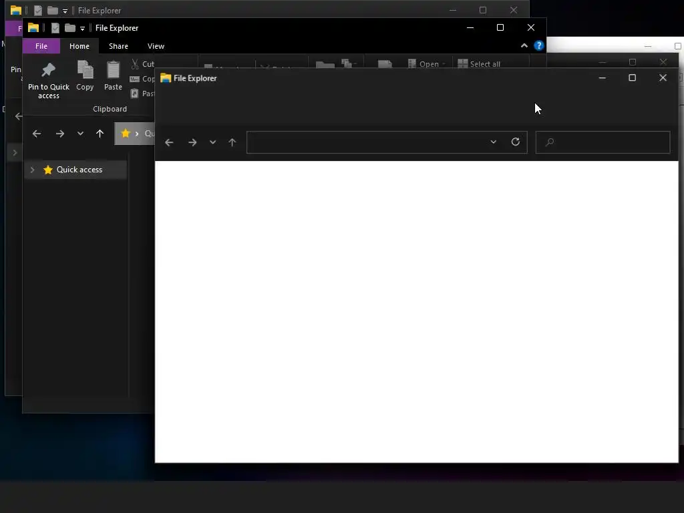Viewport: 684px width, 513px height.
Task: Open the blue Help question mark icon
Action: [539, 45]
